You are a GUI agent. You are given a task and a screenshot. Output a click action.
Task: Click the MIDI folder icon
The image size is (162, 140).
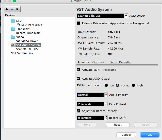13,21
